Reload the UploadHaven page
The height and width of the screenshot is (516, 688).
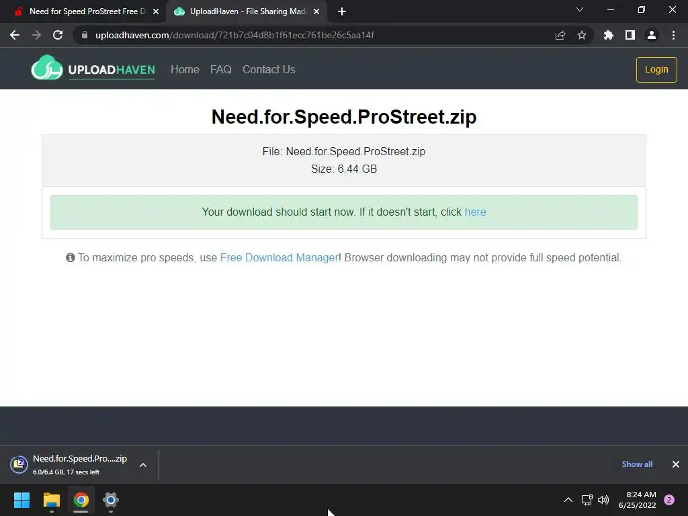pyautogui.click(x=58, y=35)
